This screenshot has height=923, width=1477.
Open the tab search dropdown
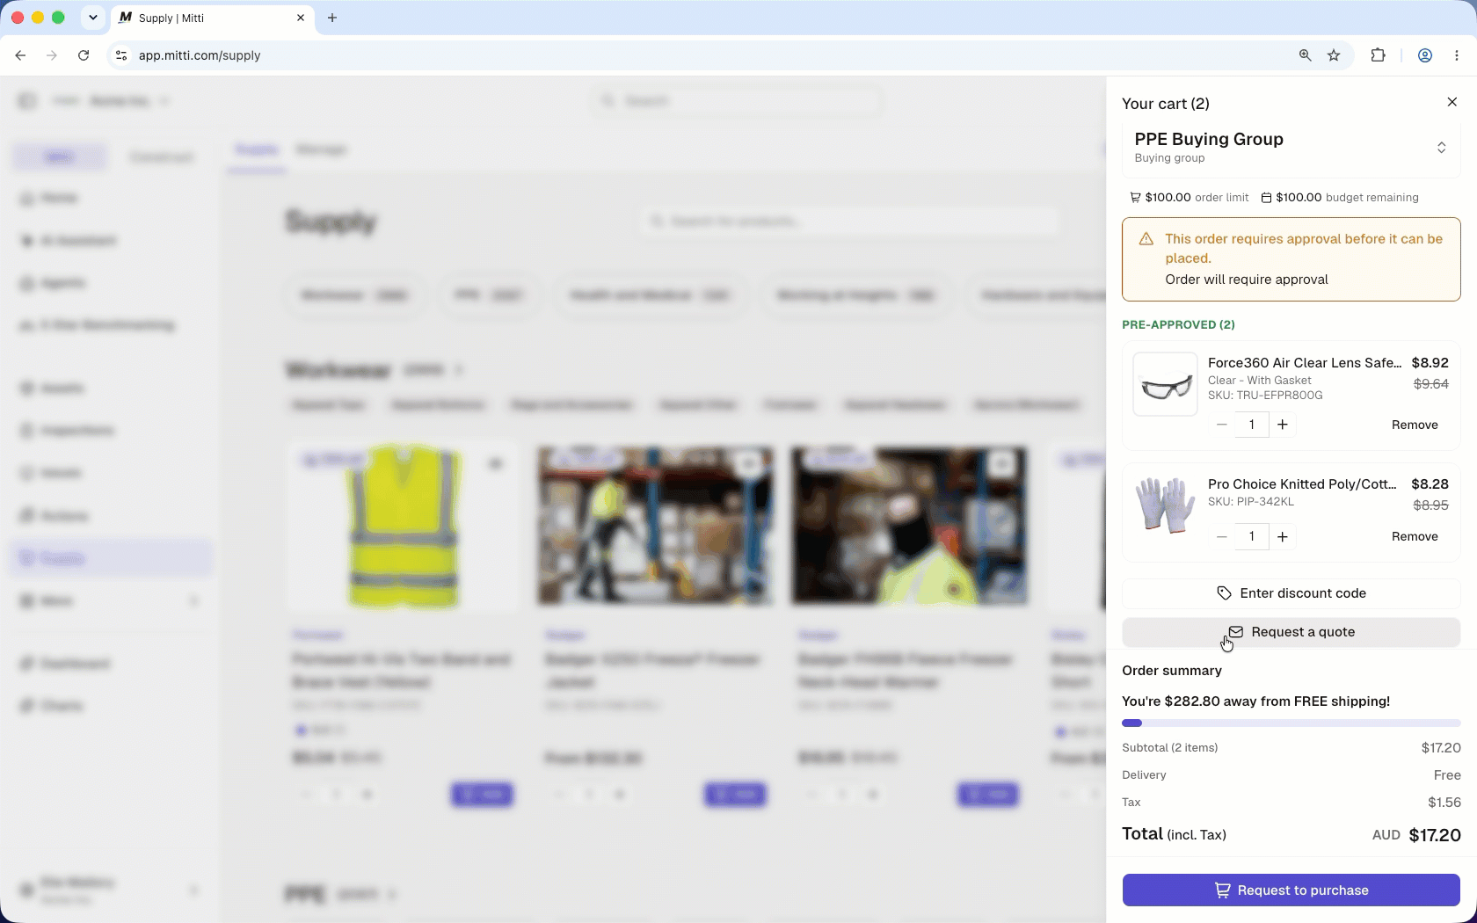[92, 18]
